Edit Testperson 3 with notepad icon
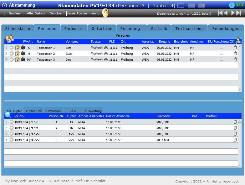 [18, 59]
